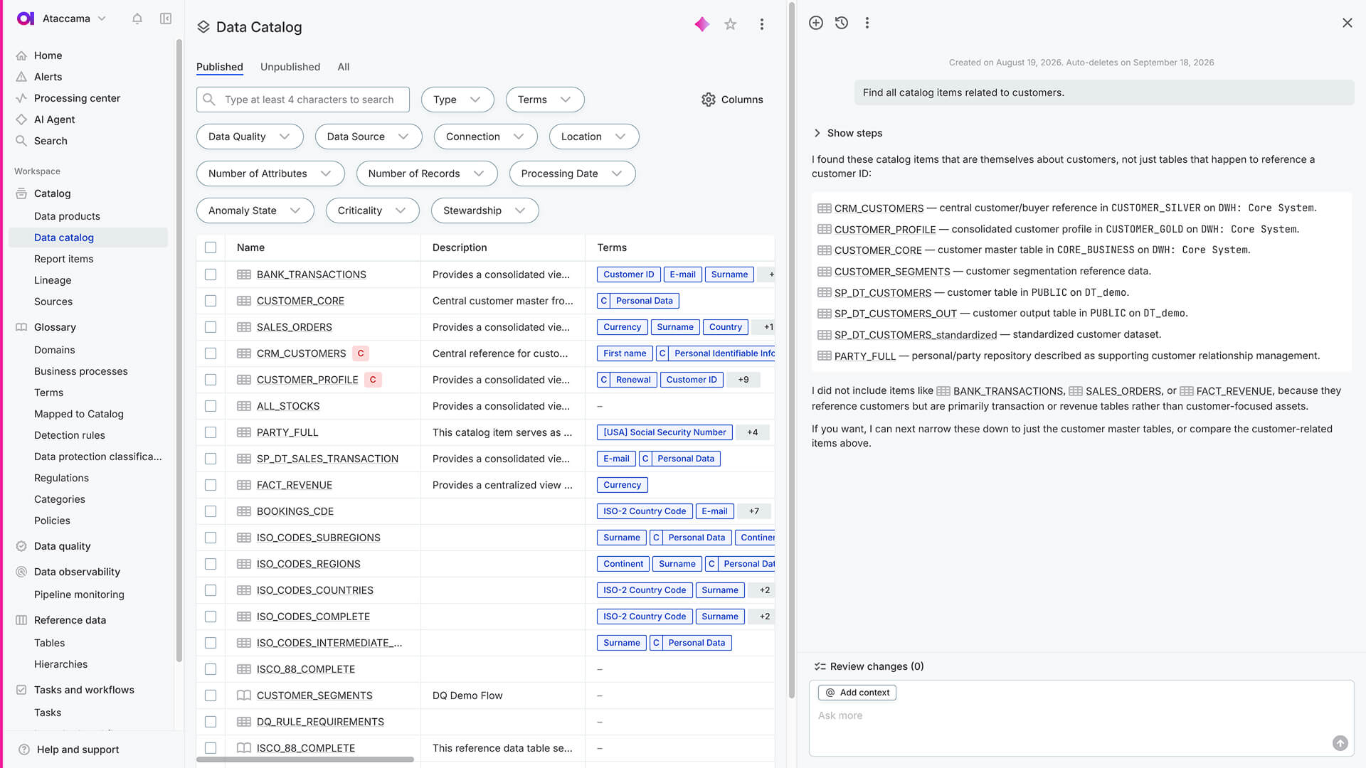Toggle the select-all header checkbox
1366x768 pixels.
click(x=211, y=247)
